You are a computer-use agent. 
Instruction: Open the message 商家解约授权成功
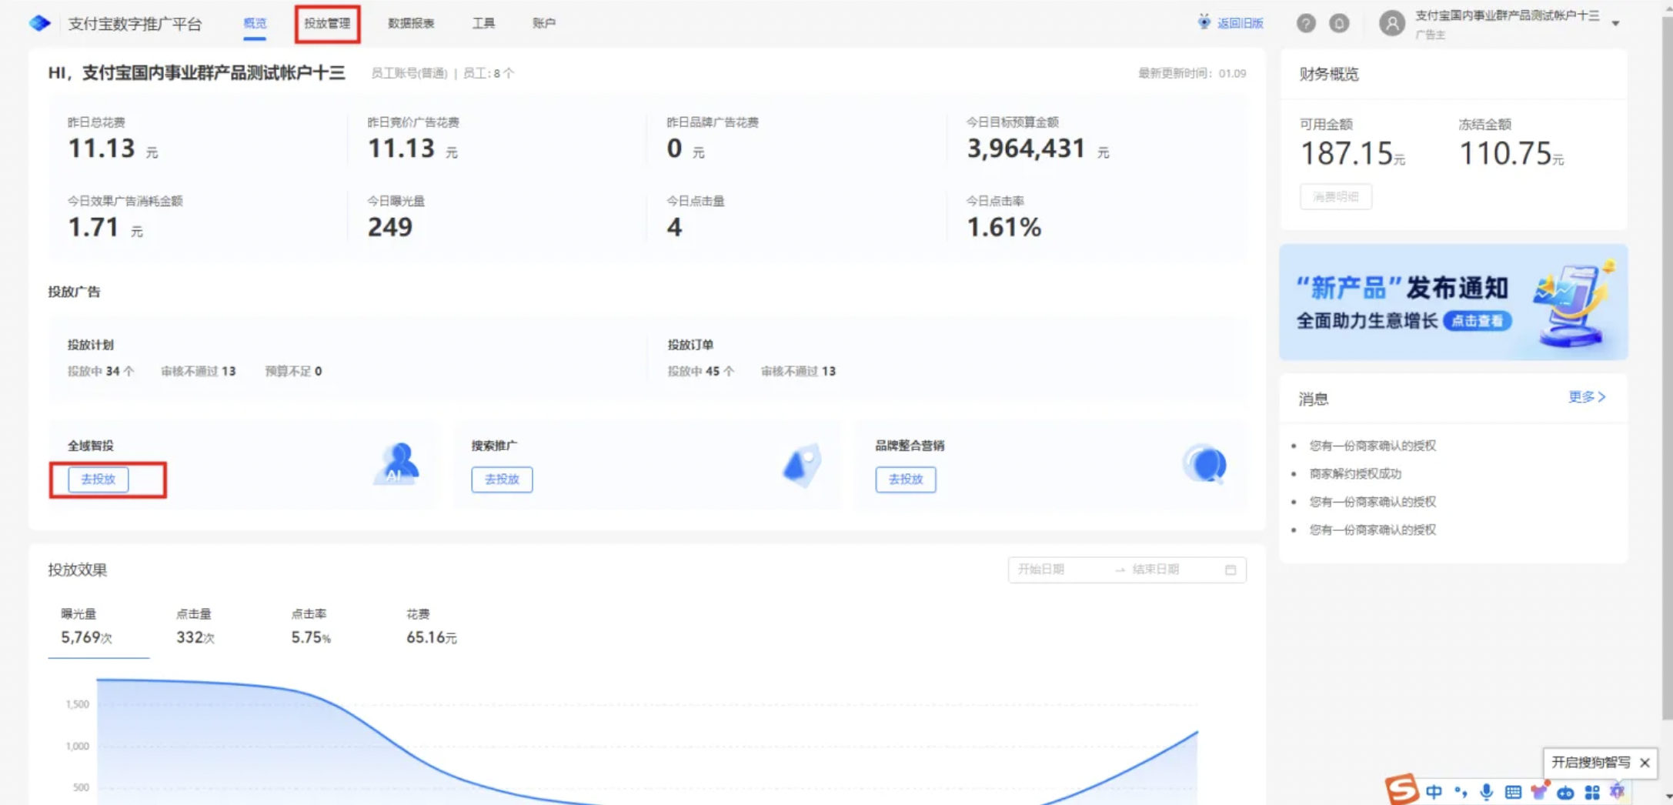click(1355, 473)
